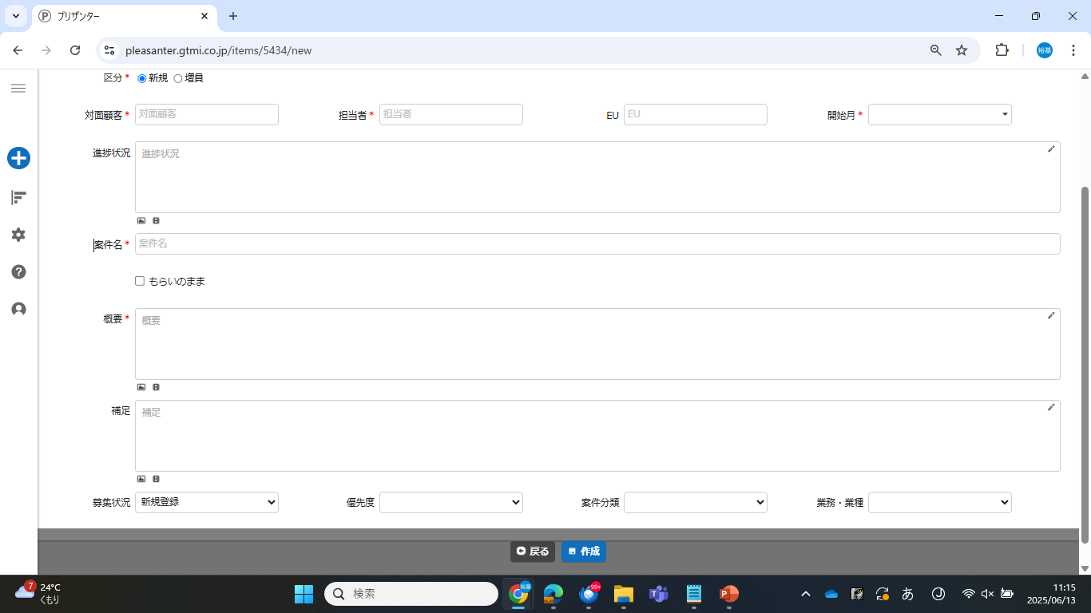1091x613 pixels.
Task: Click the blue plus new-item icon in sidebar
Action: point(18,158)
